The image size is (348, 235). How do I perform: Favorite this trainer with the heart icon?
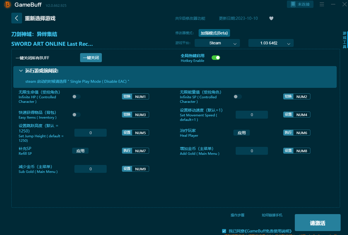[271, 18]
